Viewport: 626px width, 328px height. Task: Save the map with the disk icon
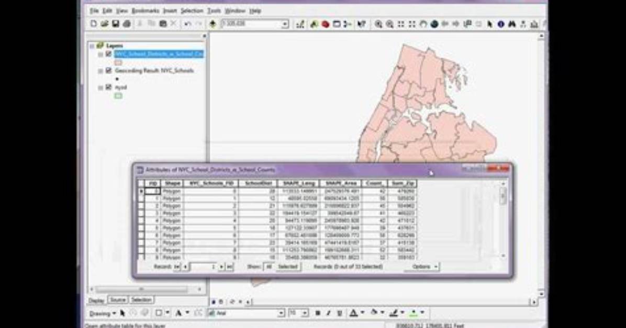[x=115, y=24]
